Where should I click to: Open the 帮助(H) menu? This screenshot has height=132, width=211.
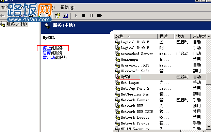click(67, 8)
